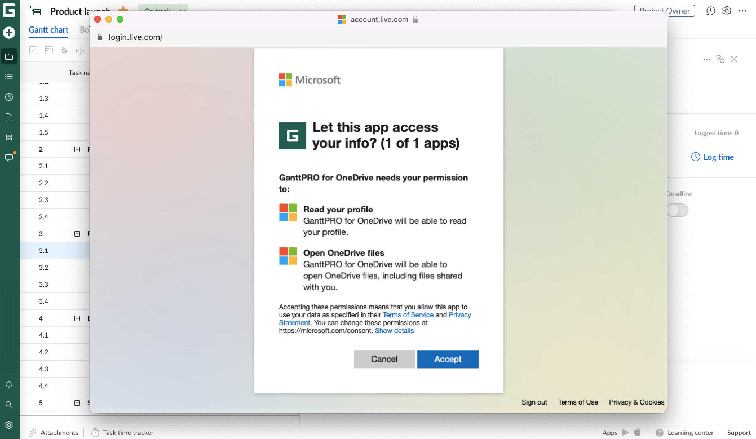The image size is (756, 439).
Task: Click the bulk-select checkbox in the Gantt toolbar
Action: [x=33, y=50]
